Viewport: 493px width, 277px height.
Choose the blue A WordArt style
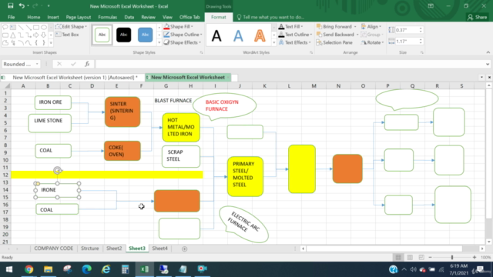coord(238,35)
